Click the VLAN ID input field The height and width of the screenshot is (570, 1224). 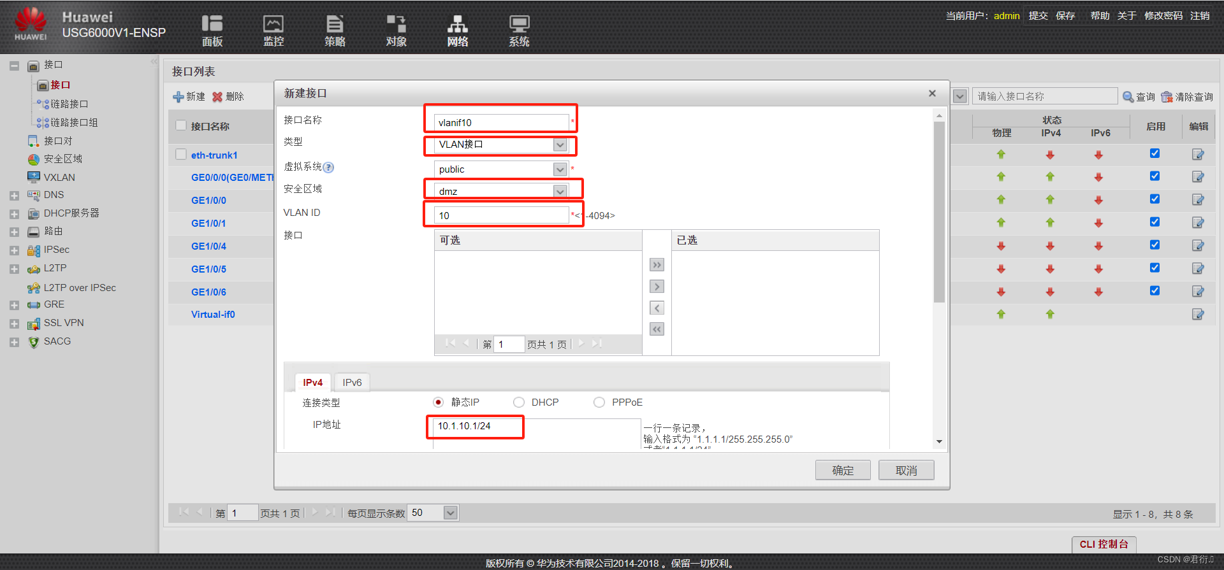tap(501, 215)
